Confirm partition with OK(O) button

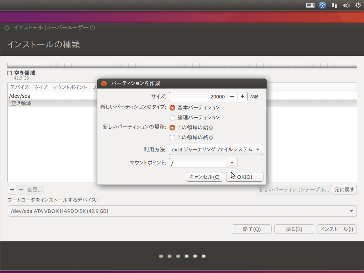(245, 177)
